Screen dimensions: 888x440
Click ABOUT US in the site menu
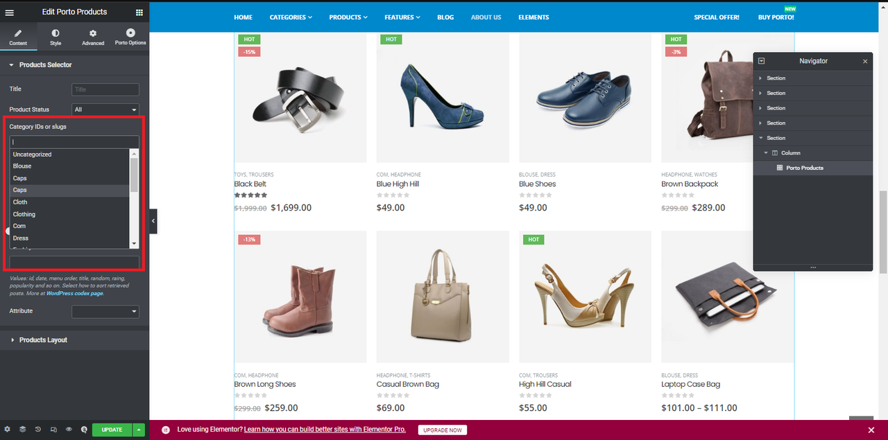pyautogui.click(x=486, y=17)
